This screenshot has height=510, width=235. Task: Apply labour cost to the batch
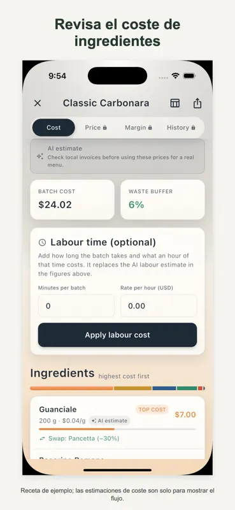(x=117, y=335)
